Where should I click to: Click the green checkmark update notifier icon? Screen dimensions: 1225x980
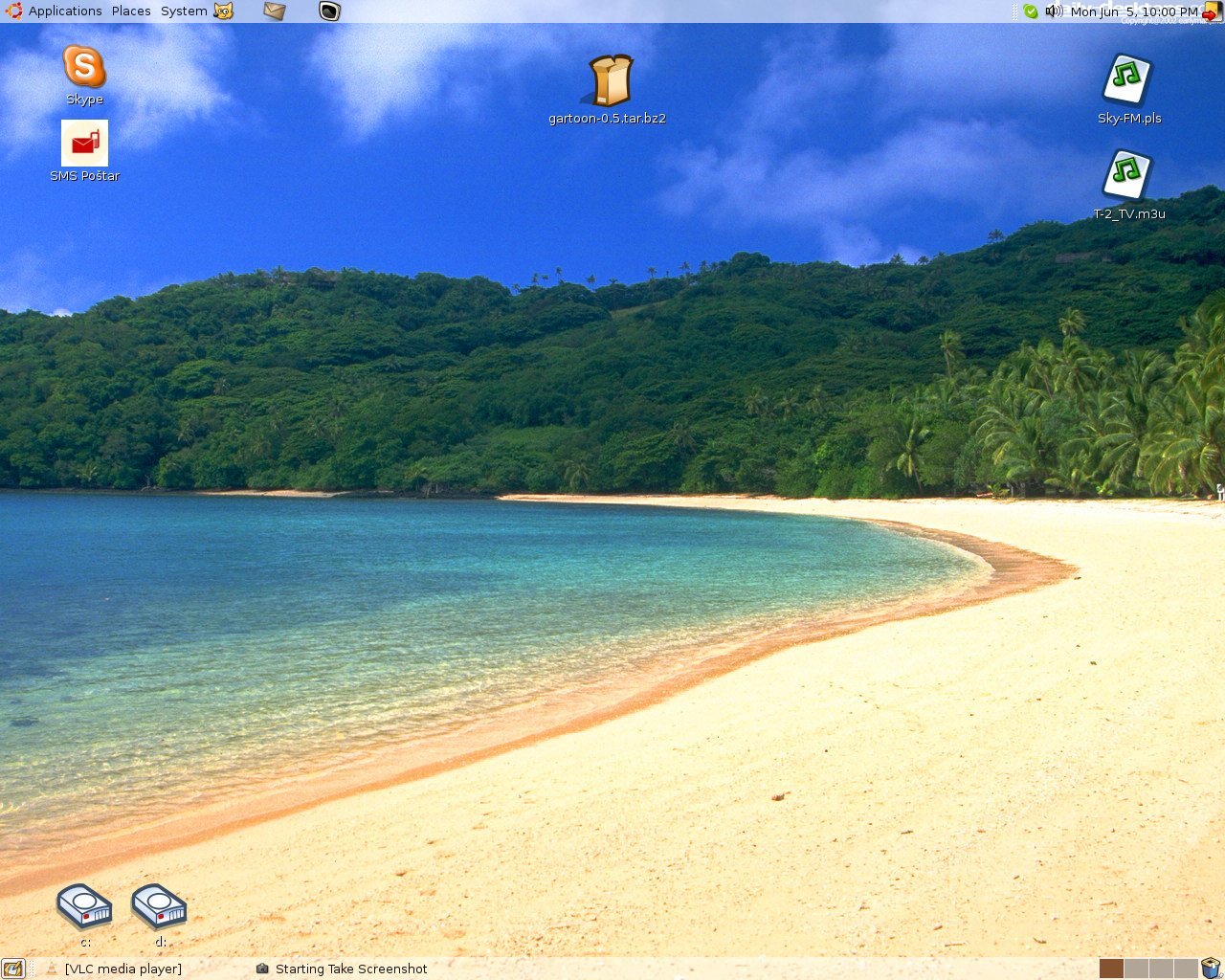tap(1030, 11)
